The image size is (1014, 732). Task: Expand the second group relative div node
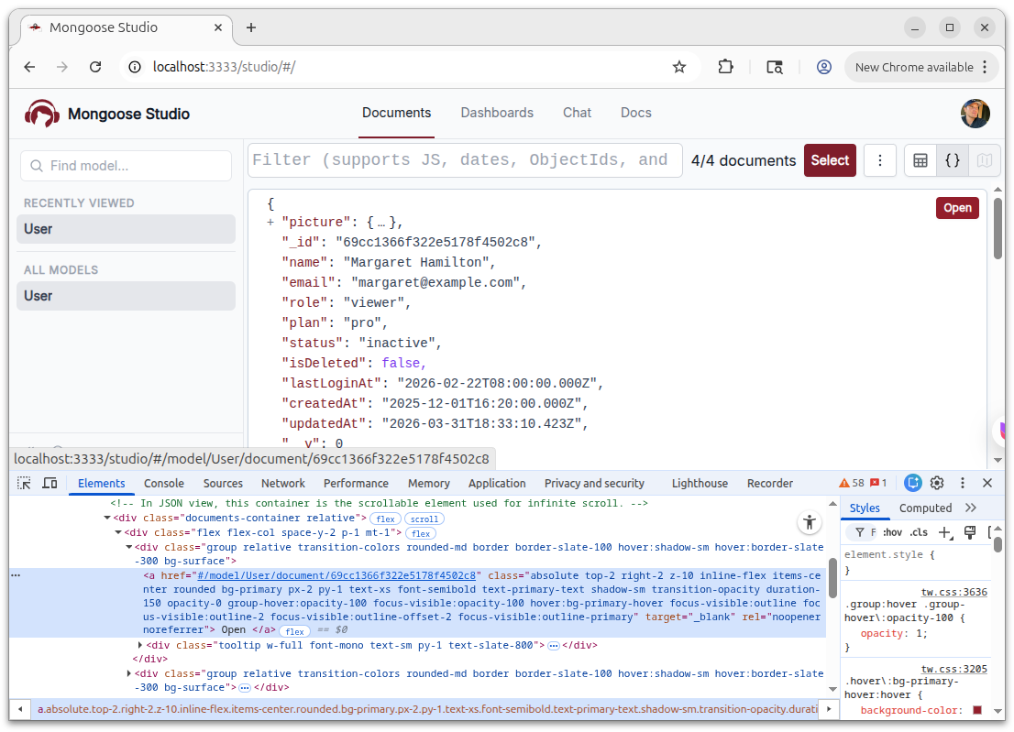(128, 673)
